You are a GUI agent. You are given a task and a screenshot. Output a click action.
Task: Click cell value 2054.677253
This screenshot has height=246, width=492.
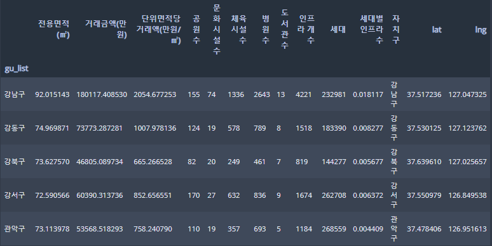[x=155, y=94]
